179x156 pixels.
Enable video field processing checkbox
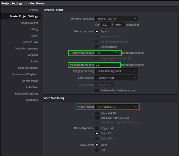[97, 90]
